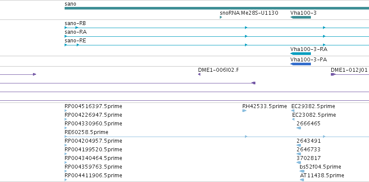Viewport: 369px width, 182px height.
Task: Select the RP004226947.5prime arrow marker
Action: pos(65,119)
